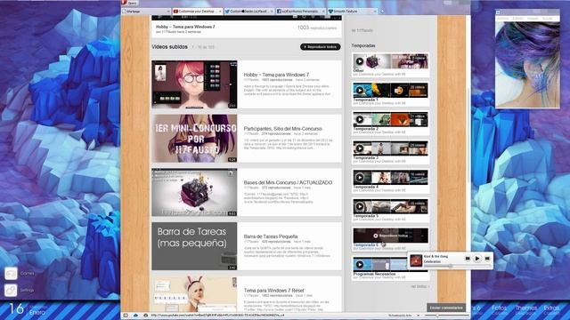This screenshot has height=320, width=570.
Task: Open the Temporada 3 playlist title
Action: [365, 158]
